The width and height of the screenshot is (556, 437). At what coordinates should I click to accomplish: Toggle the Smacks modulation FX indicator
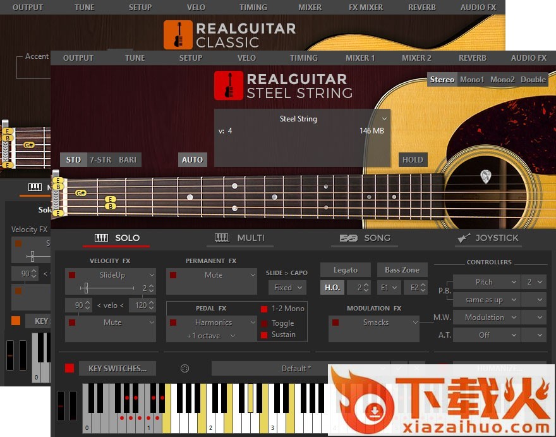[x=335, y=323]
